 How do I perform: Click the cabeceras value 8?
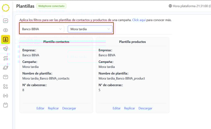pos(23,90)
